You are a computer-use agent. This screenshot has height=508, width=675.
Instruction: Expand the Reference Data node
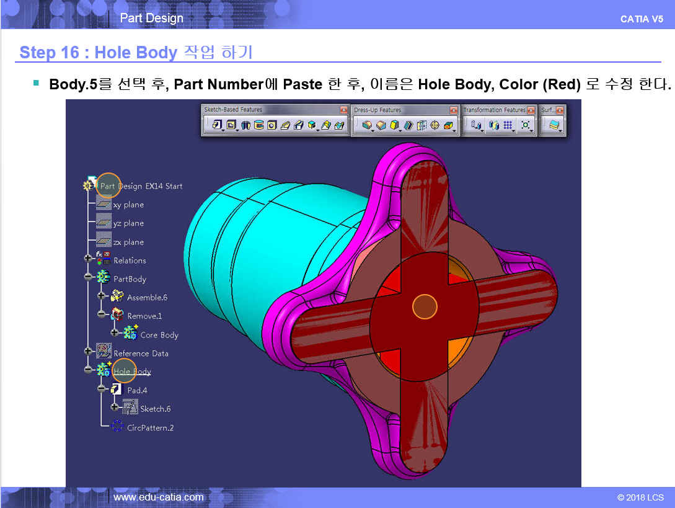[x=88, y=351]
